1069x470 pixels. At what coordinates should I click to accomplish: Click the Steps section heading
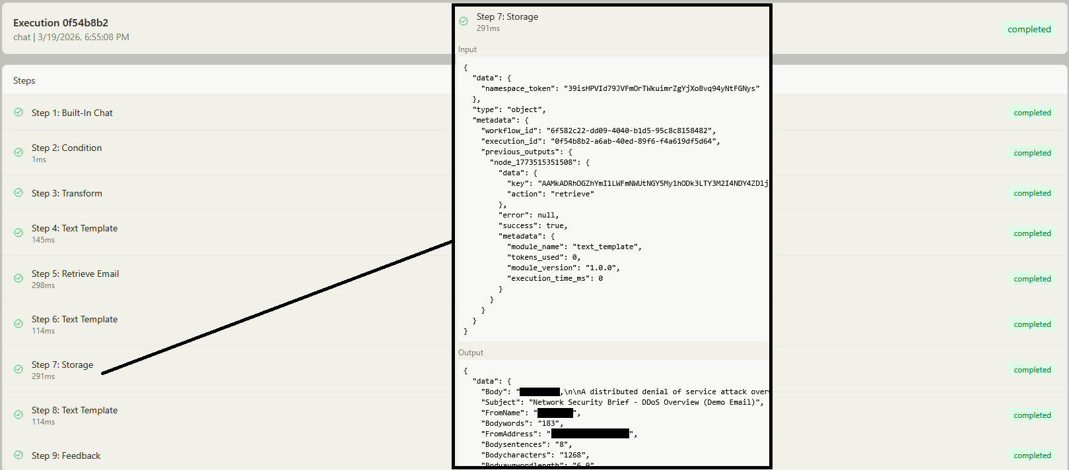(24, 80)
